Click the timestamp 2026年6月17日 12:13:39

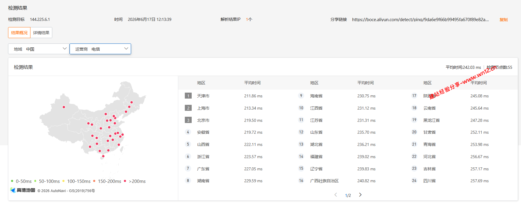tap(150, 19)
